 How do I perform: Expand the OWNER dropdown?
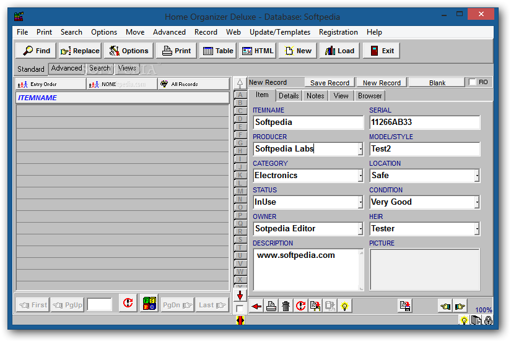click(360, 229)
